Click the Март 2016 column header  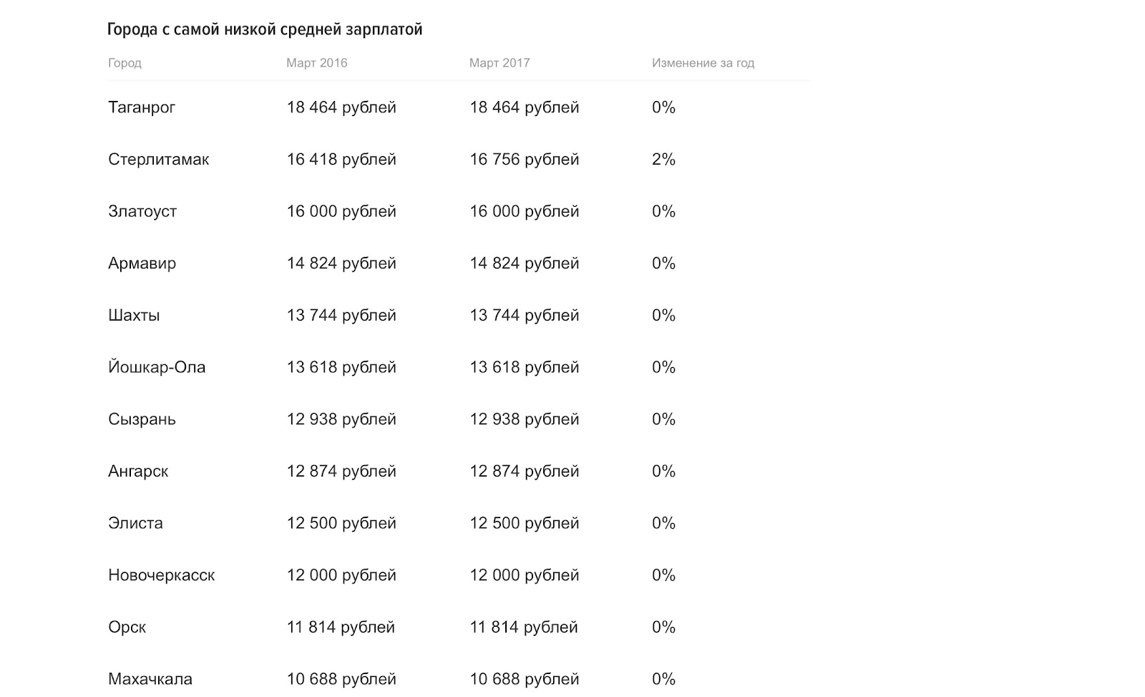pos(316,63)
